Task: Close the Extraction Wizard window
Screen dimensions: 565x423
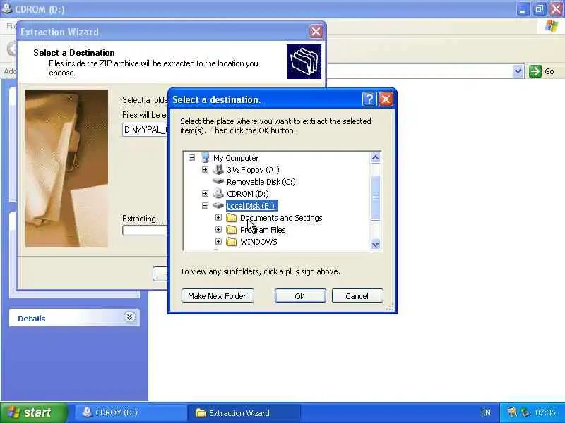Action: [x=316, y=32]
